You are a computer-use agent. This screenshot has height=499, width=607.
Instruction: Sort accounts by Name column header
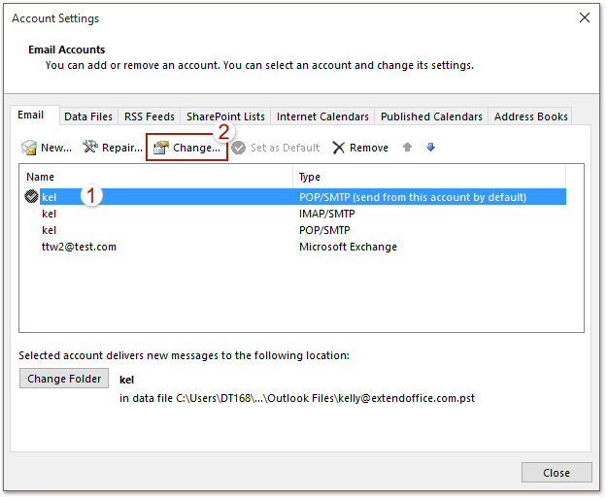[x=155, y=178]
